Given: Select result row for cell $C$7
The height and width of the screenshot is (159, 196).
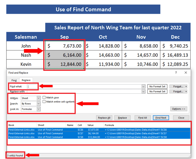Looking at the screenshot, I should [99, 134].
